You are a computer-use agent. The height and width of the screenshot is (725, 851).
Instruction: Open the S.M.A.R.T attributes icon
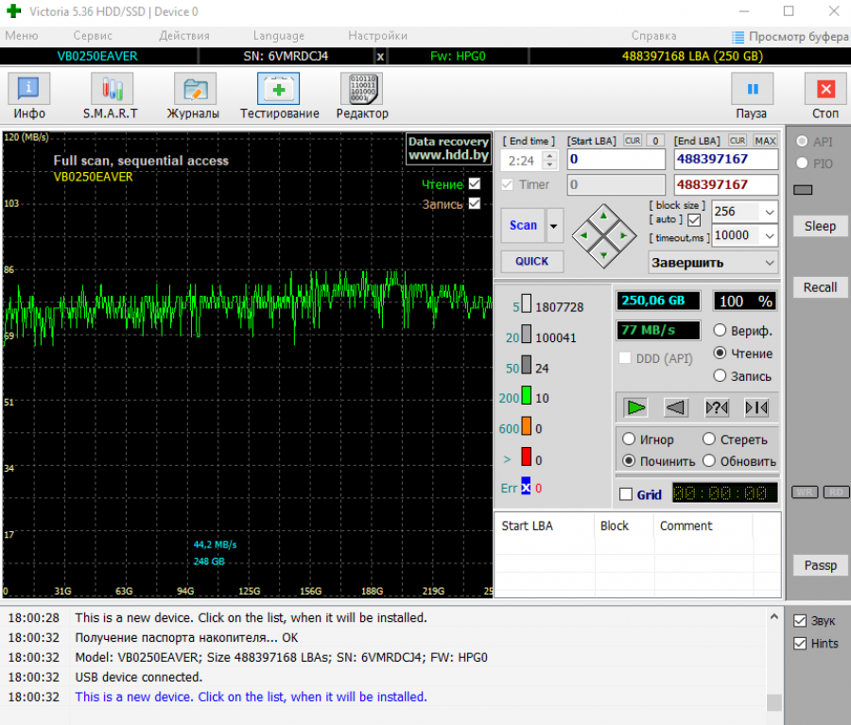(x=113, y=90)
